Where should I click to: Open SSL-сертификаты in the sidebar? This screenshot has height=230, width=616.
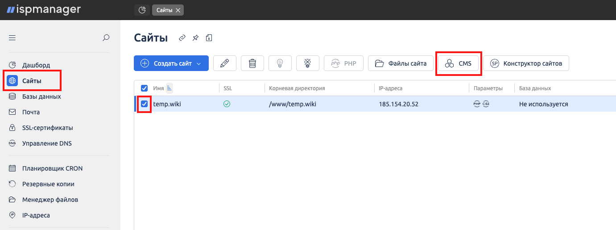click(x=41, y=128)
